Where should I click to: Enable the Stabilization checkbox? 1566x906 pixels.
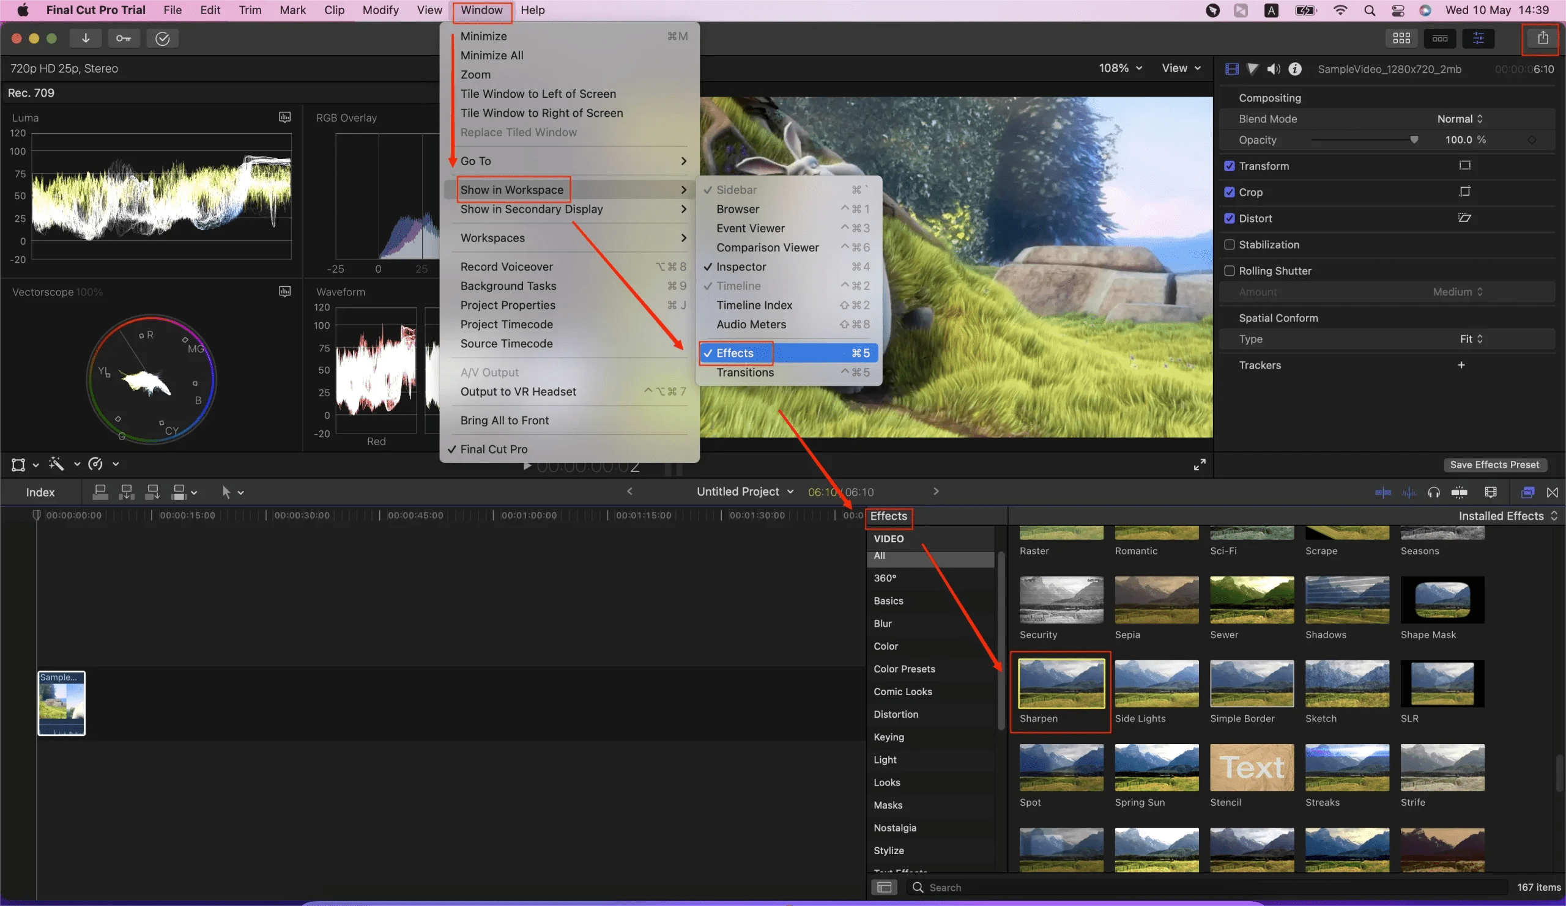(x=1230, y=245)
